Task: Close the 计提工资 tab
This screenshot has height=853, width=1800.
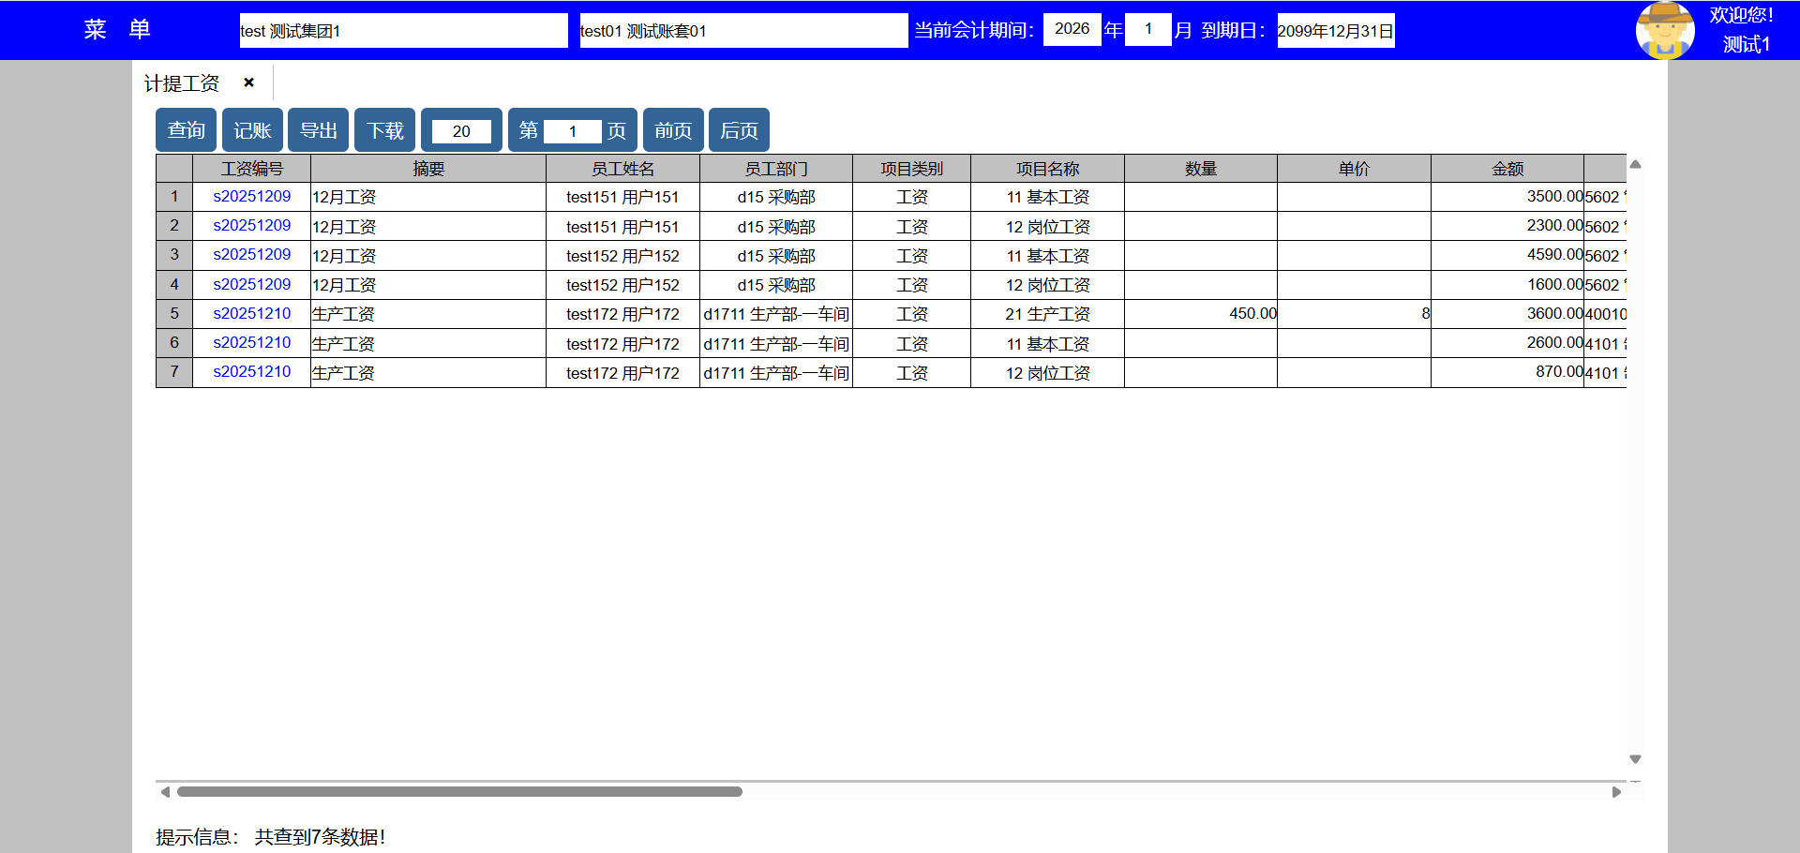Action: pyautogui.click(x=248, y=82)
